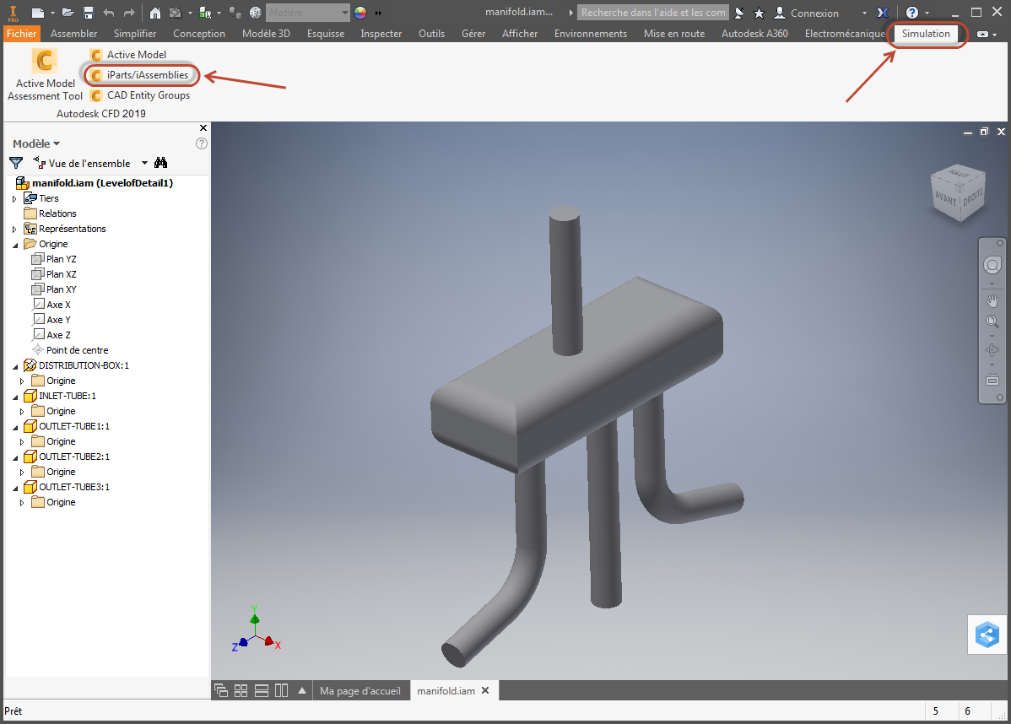
Task: Launch Active Model Assessment Tool
Action: pyautogui.click(x=45, y=75)
